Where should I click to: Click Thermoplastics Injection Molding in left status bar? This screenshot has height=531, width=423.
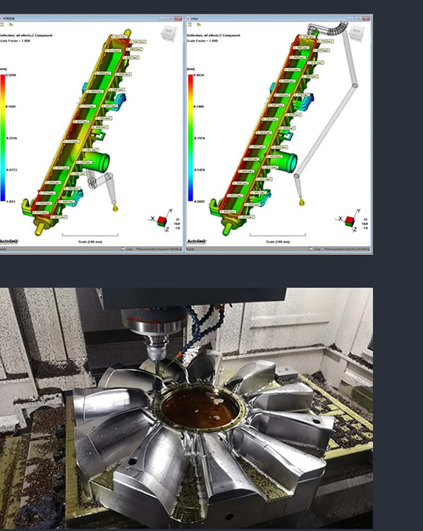click(x=159, y=248)
